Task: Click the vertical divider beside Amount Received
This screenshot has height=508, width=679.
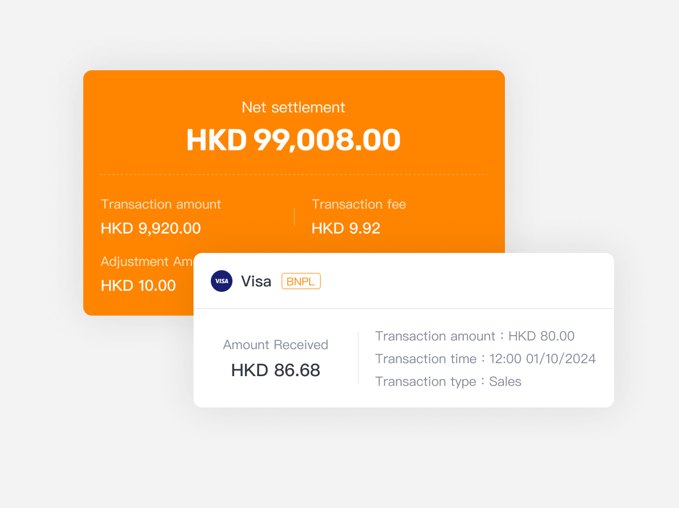Action: click(x=358, y=358)
